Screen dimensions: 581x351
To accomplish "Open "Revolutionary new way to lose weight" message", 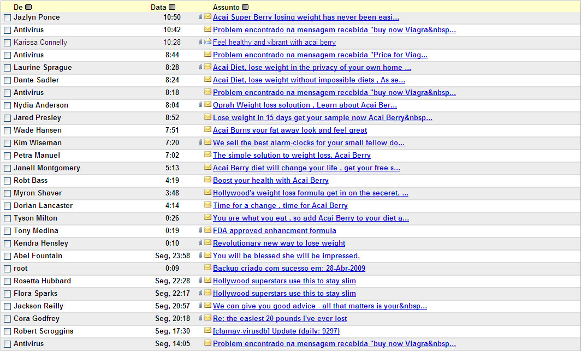I will click(x=278, y=243).
